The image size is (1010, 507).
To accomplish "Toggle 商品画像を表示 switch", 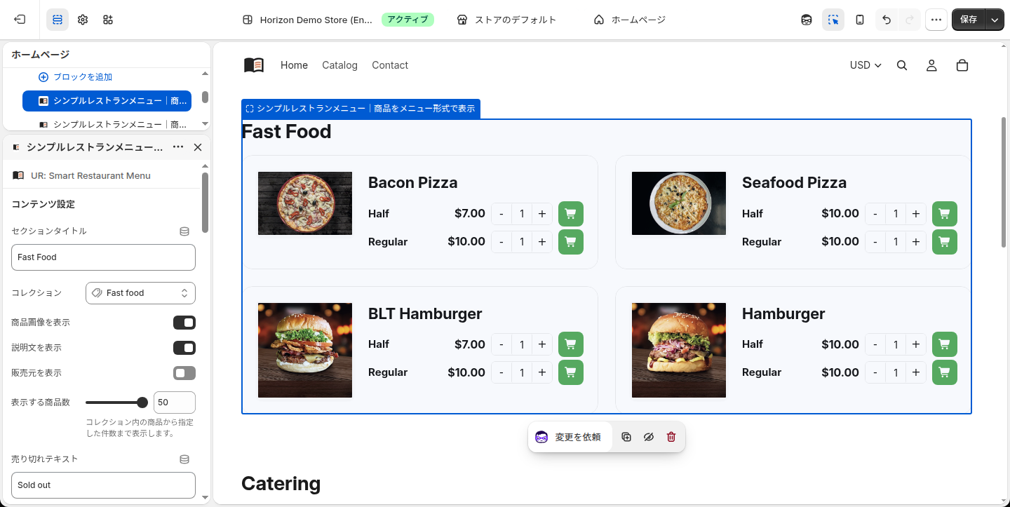I will point(184,323).
